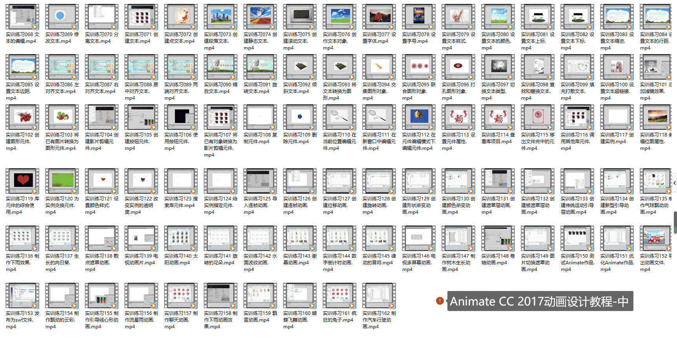Image resolution: width=677 pixels, height=340 pixels.
Task: Select the 实训练习102 创建图形元件 video icon
Action: pyautogui.click(x=22, y=118)
